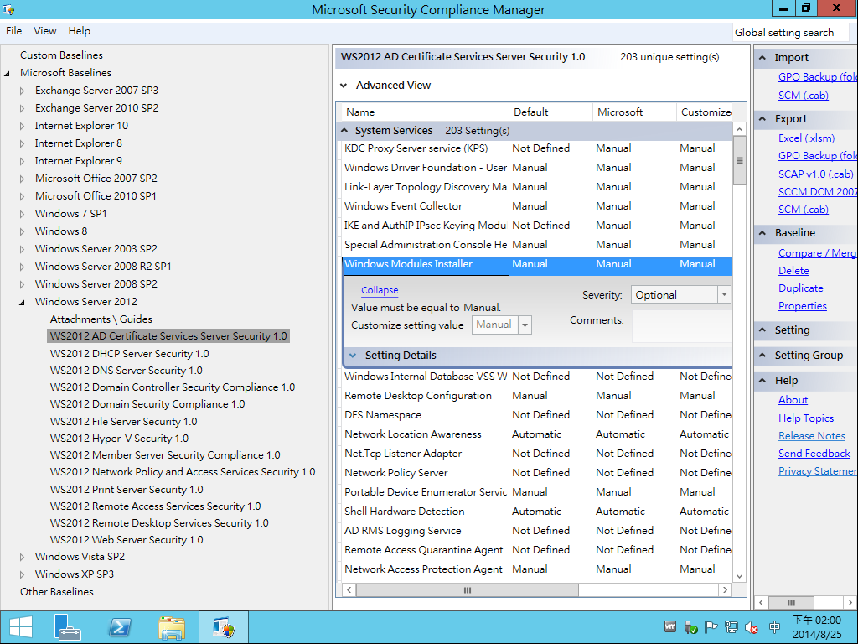The height and width of the screenshot is (644, 858).
Task: Open the Help Topics link
Action: coord(806,418)
